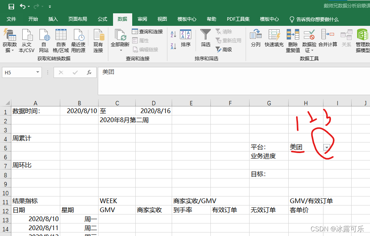Open the dropdown arrow in cell H5
The height and width of the screenshot is (236, 370).
pos(326,148)
